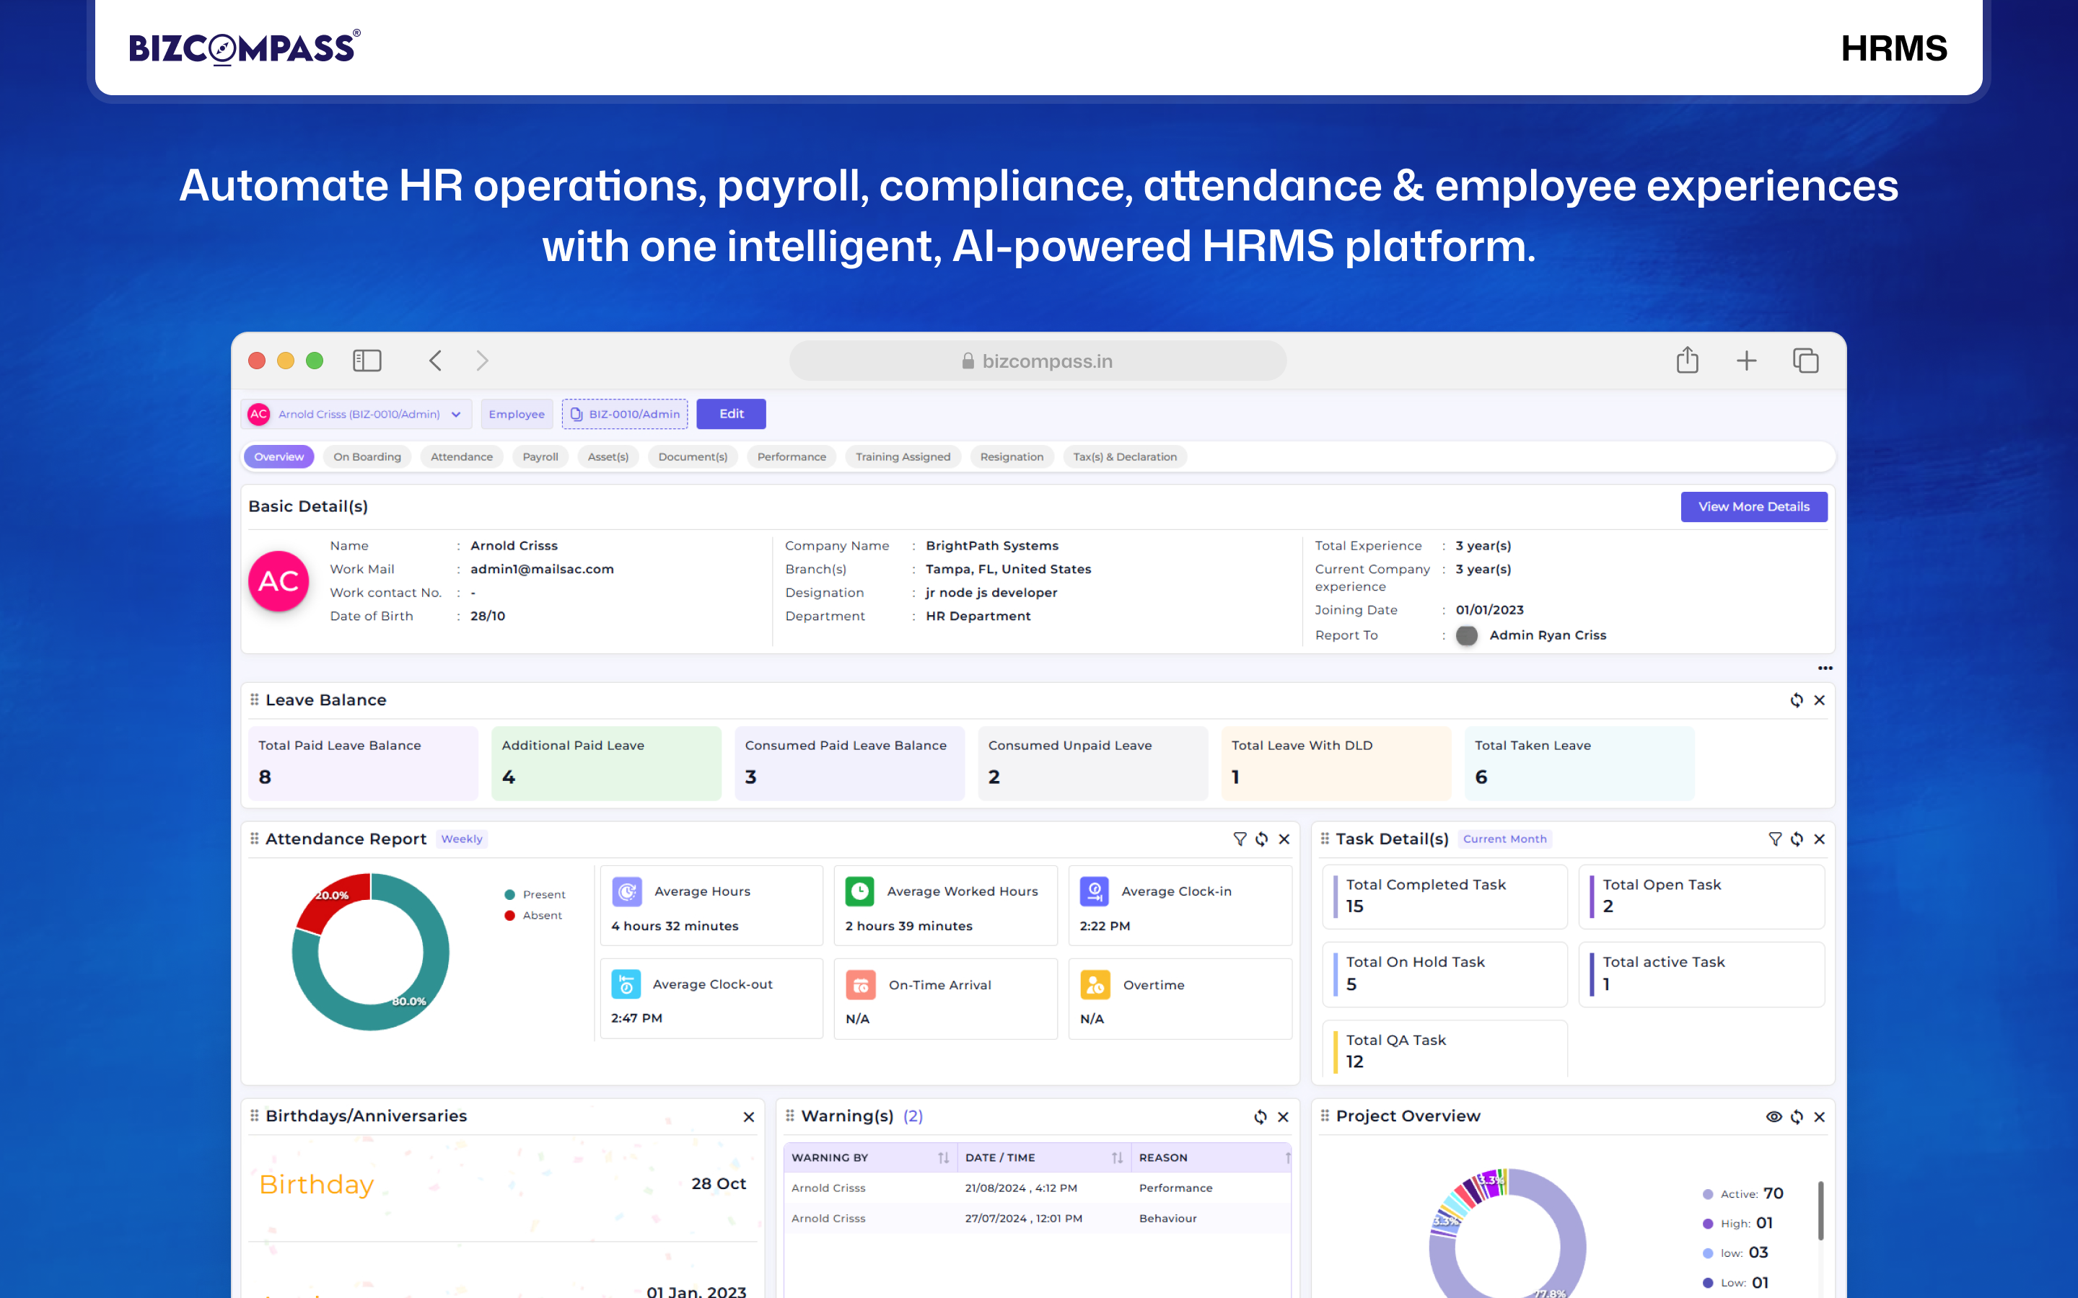Open the Total Completed Task card
The image size is (2078, 1298).
1444,896
